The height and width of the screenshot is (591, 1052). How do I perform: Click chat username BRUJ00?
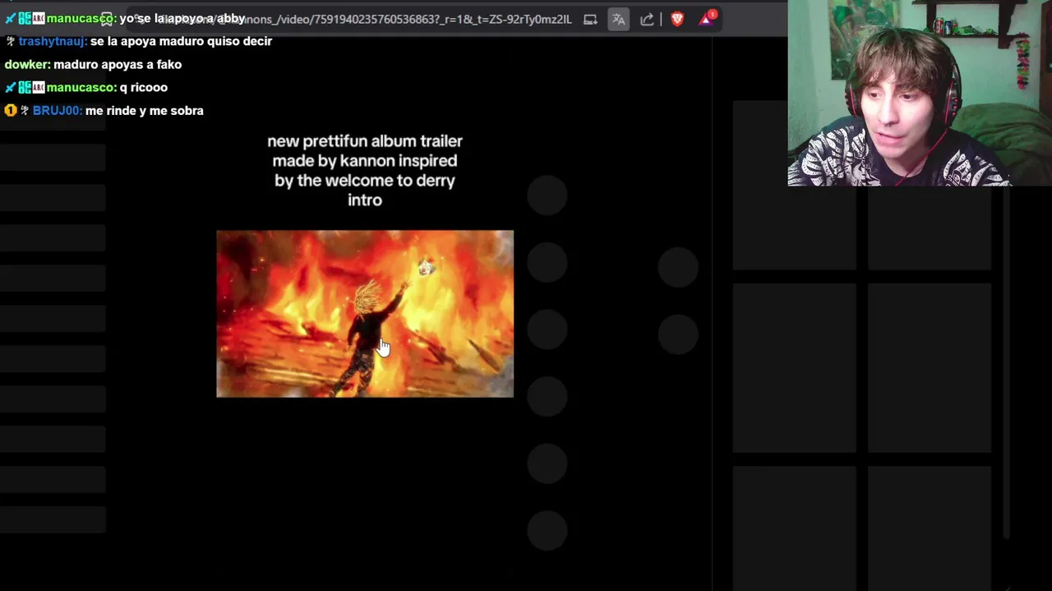(57, 110)
